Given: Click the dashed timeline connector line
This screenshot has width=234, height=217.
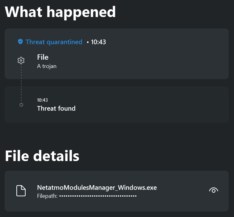Looking at the screenshot, I should pos(21,83).
